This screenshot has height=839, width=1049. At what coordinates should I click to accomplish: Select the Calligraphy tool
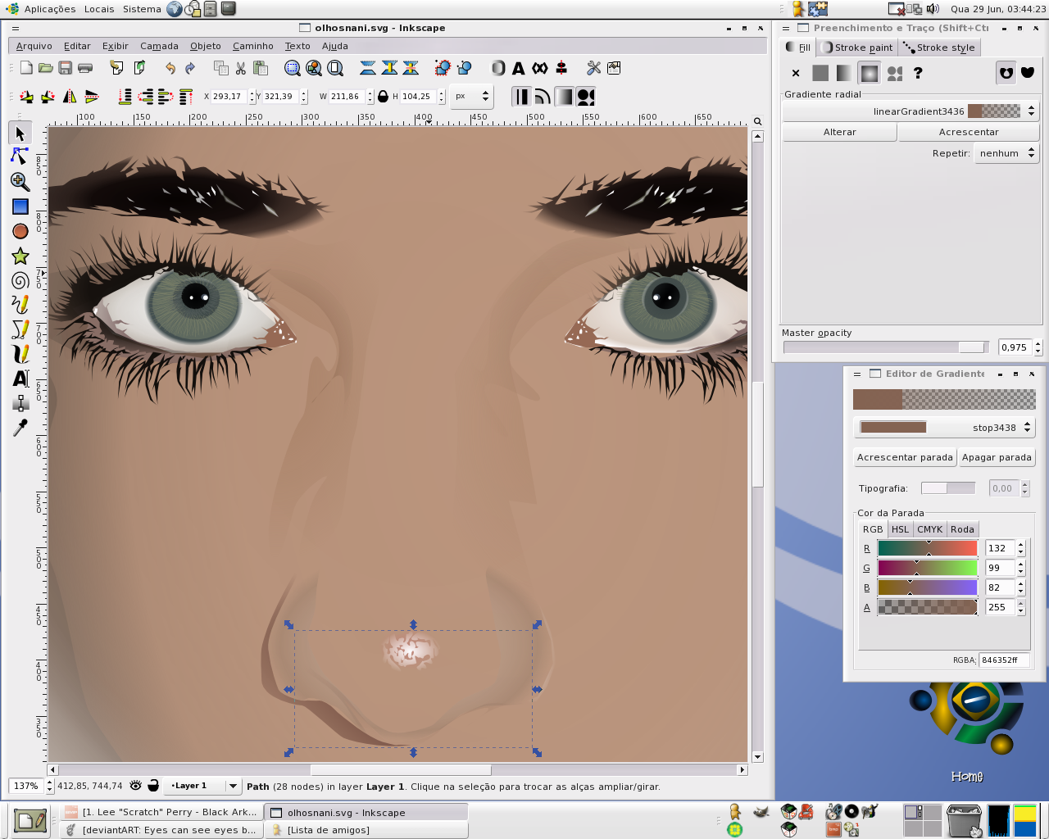20,353
